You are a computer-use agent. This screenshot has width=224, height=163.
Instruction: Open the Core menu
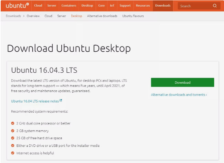click(101, 6)
